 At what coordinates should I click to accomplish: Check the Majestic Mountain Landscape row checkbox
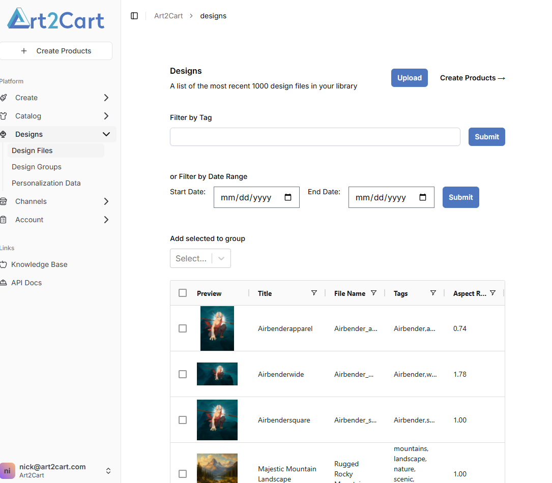183,473
